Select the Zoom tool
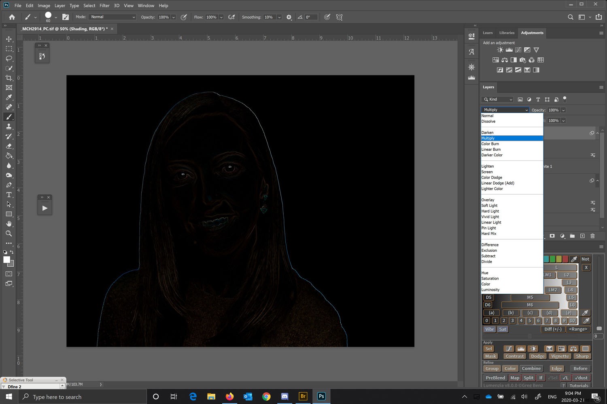Image resolution: width=607 pixels, height=404 pixels. [9, 234]
